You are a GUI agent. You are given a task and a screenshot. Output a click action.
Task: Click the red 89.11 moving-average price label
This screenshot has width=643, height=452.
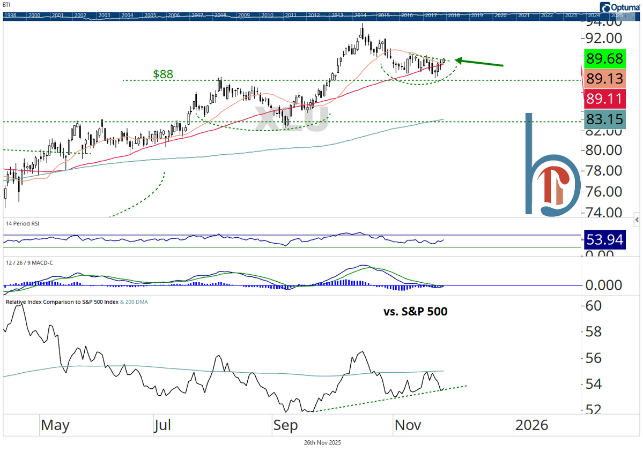pyautogui.click(x=605, y=99)
